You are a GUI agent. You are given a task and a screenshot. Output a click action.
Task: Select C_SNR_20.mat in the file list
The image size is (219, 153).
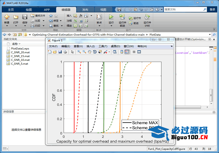(x=20, y=52)
